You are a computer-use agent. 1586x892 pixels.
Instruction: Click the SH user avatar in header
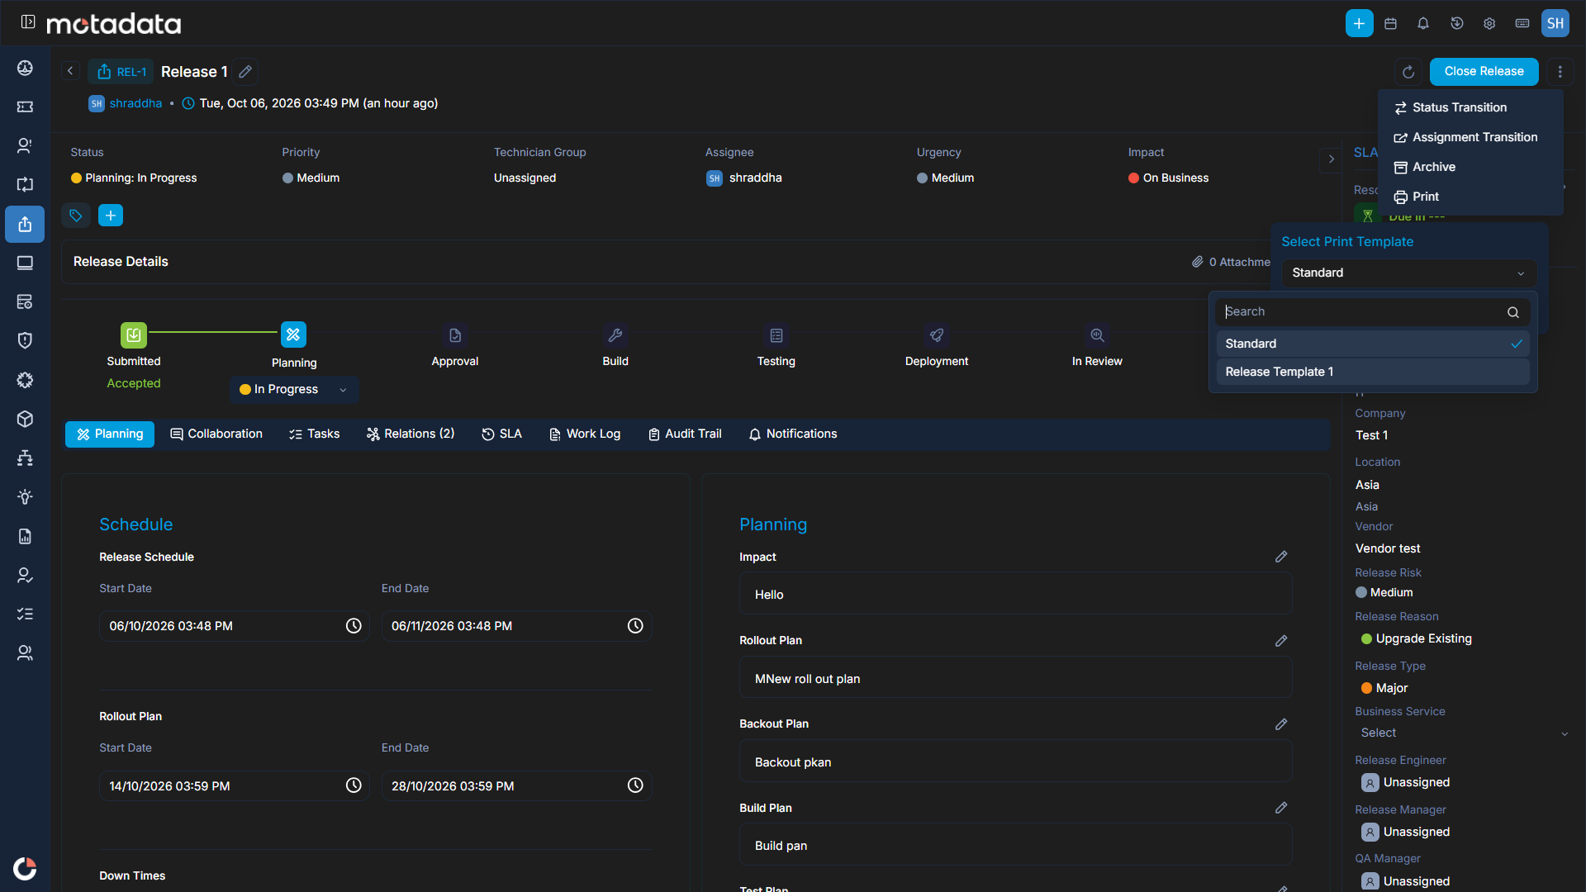point(1555,23)
